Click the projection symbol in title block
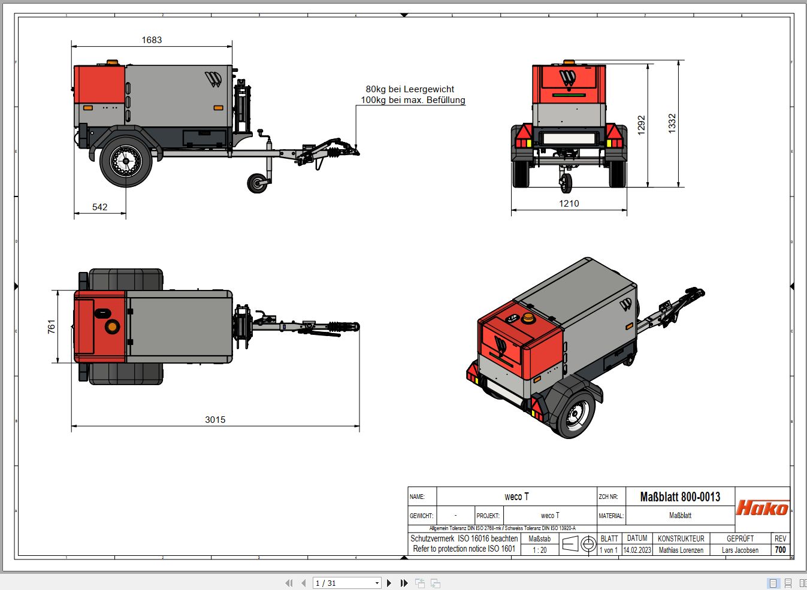Screen dimensions: 807x590 pyautogui.click(x=579, y=544)
